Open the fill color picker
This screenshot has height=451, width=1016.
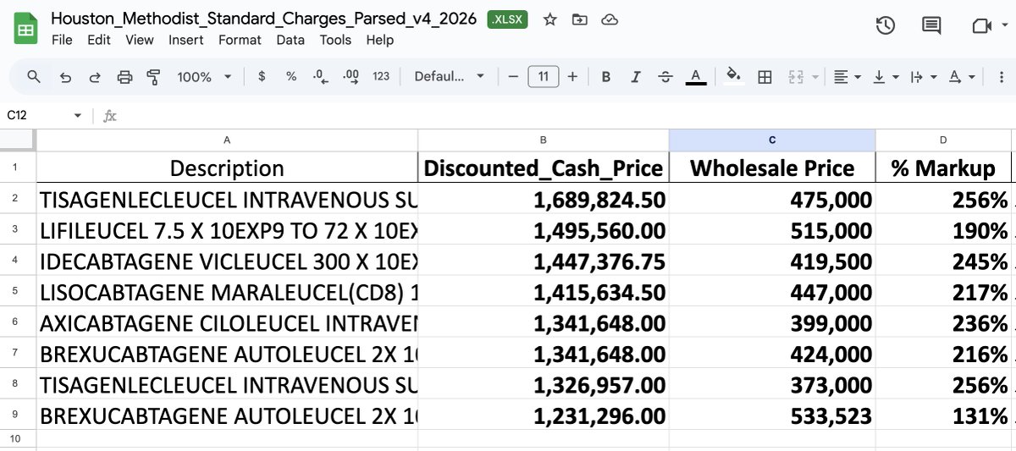click(734, 77)
